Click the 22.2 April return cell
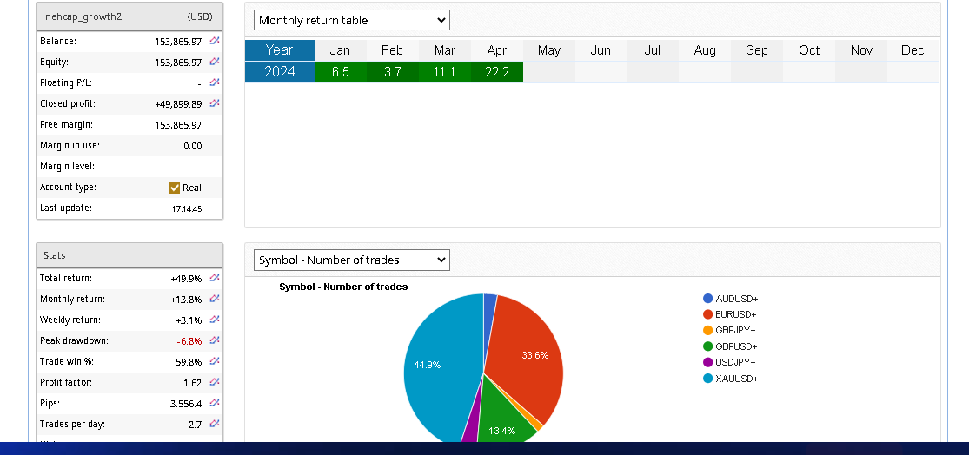The height and width of the screenshot is (455, 969). 497,72
